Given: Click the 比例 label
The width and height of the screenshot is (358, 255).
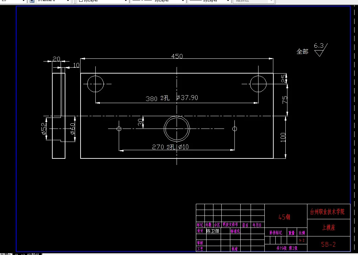Looking at the screenshot, I should tap(302, 233).
